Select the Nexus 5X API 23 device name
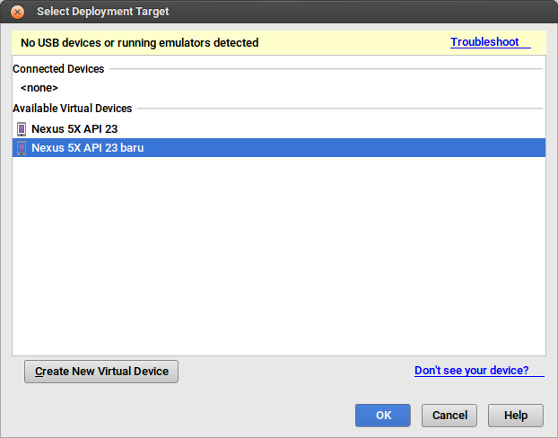The height and width of the screenshot is (438, 558). click(x=74, y=129)
